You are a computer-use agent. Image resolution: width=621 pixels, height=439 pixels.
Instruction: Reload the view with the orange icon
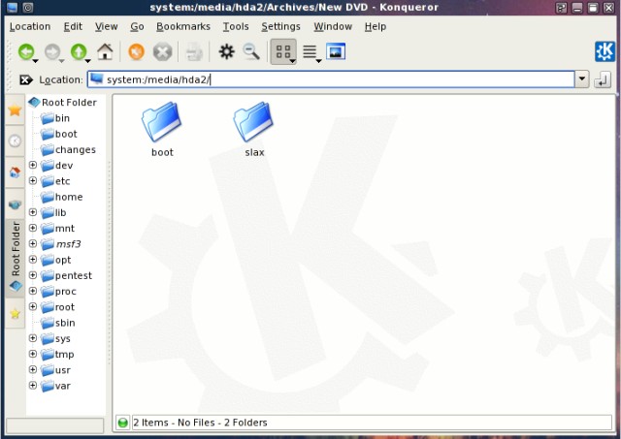(136, 51)
